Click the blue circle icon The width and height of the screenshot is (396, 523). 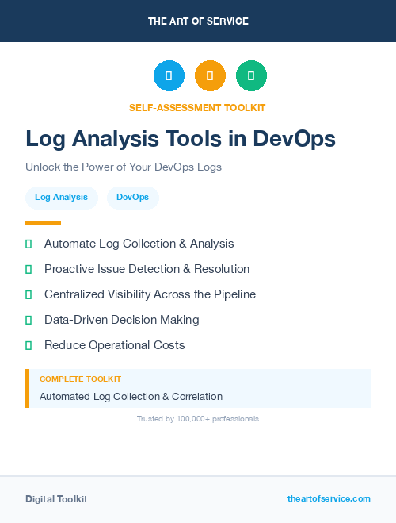tap(169, 75)
